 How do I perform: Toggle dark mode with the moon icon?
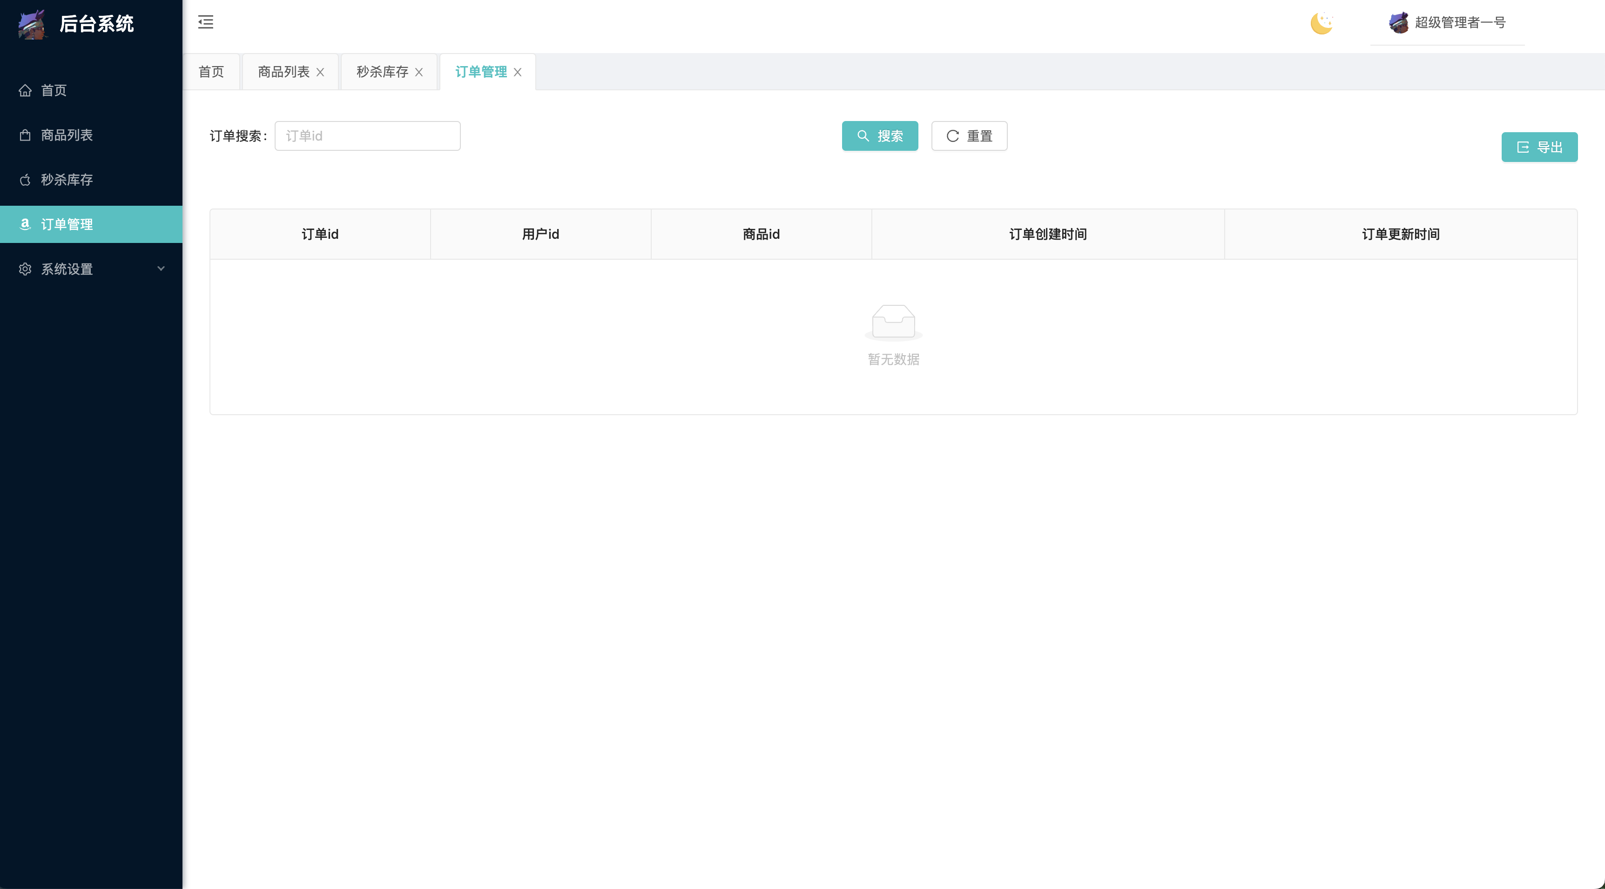(x=1321, y=23)
